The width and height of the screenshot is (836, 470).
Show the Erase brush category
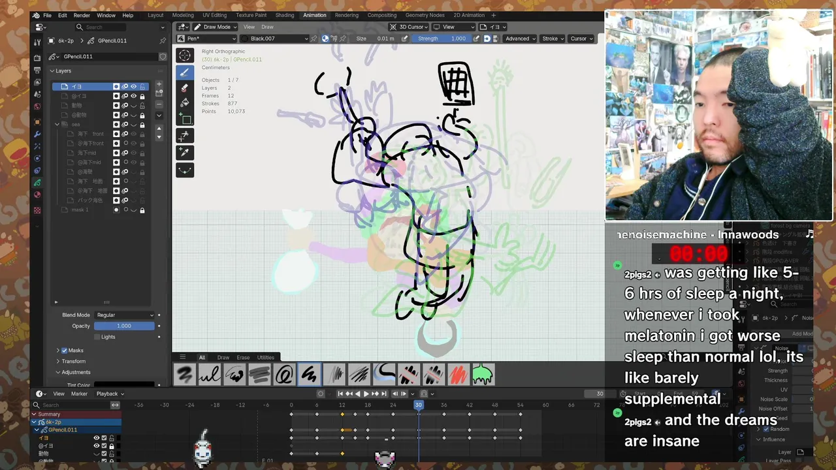pos(243,357)
